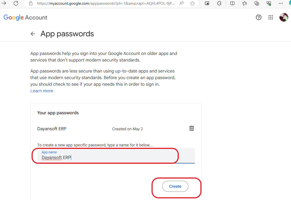Open the Collections icon
291x200 pixels.
click(x=257, y=3)
